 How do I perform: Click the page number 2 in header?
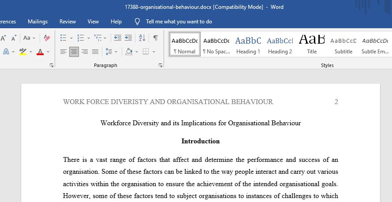click(x=336, y=102)
